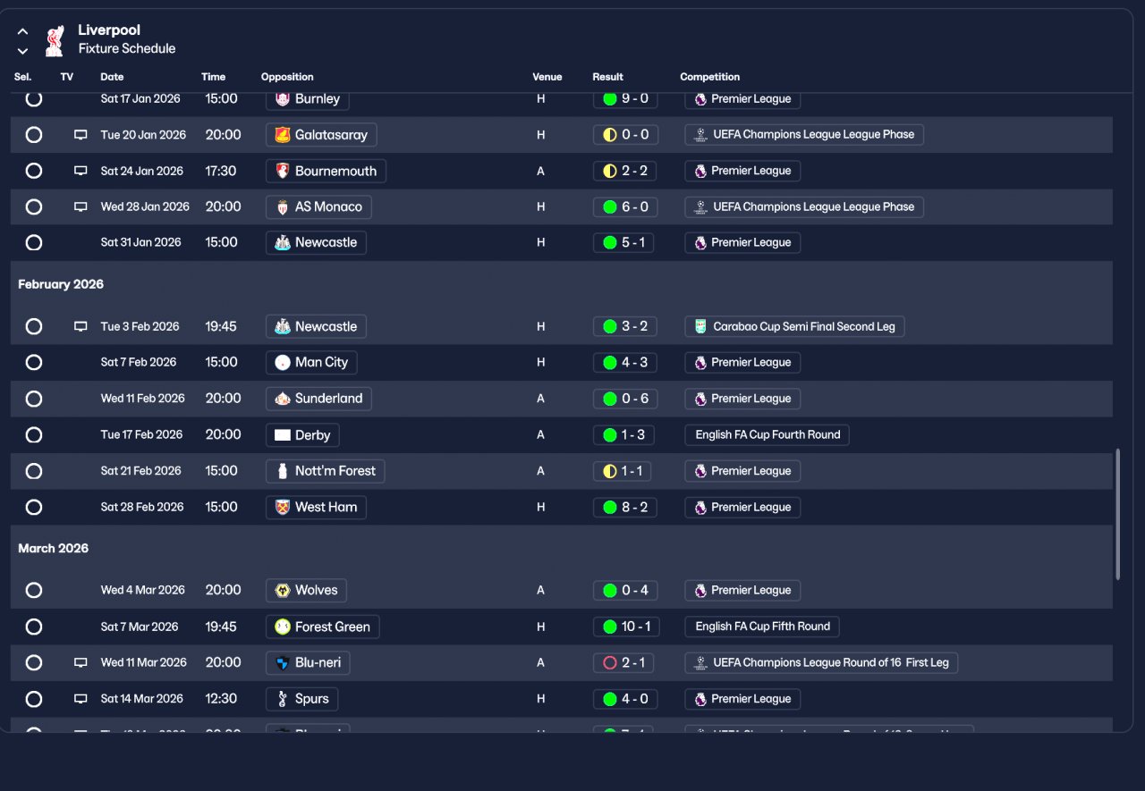Click the TV icon on the AS Monaco row

click(81, 206)
